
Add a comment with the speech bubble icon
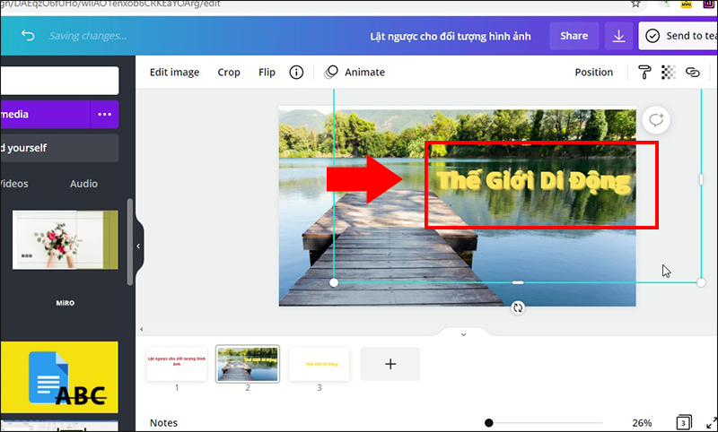(656, 120)
